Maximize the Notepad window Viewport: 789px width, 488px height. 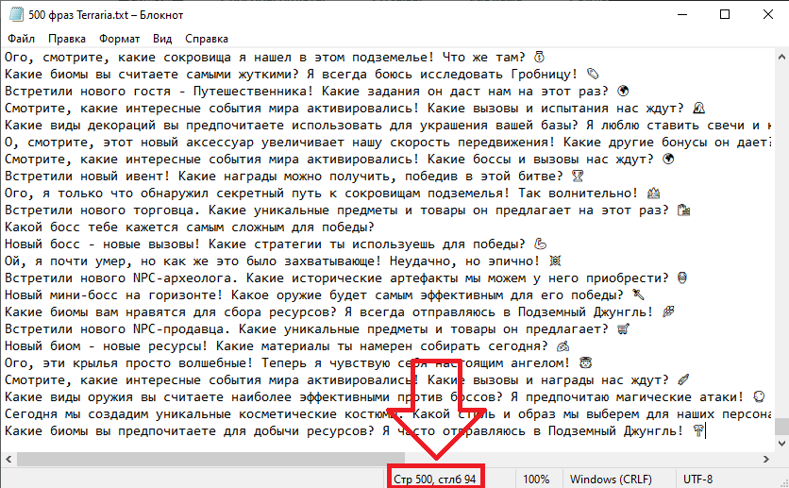725,14
